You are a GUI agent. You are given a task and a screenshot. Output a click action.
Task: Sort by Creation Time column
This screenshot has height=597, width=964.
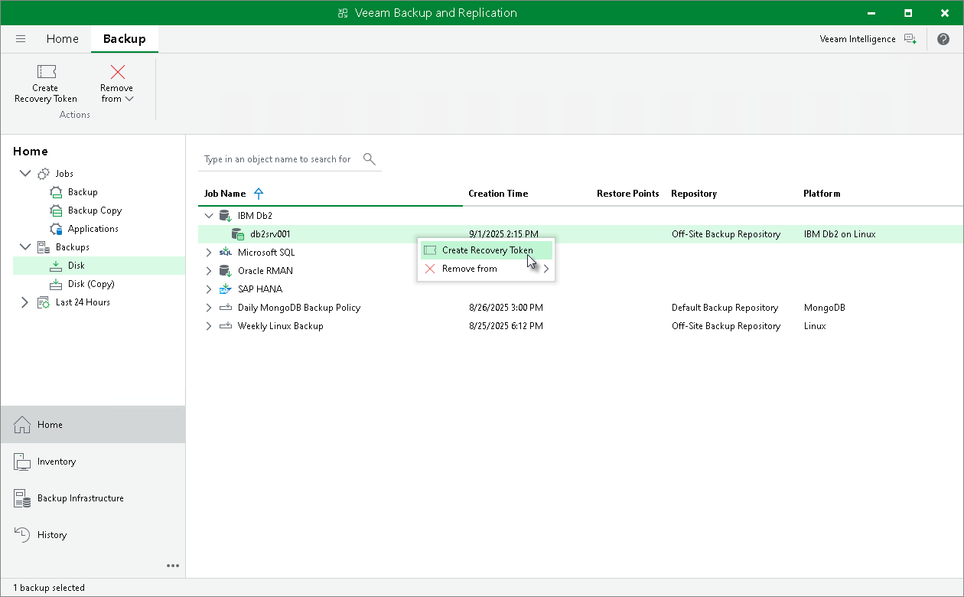tap(498, 194)
